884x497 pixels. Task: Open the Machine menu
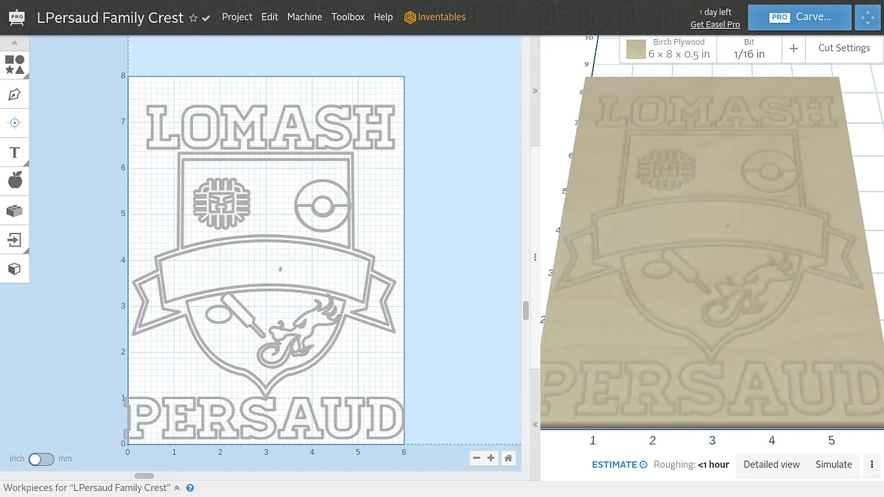point(304,17)
